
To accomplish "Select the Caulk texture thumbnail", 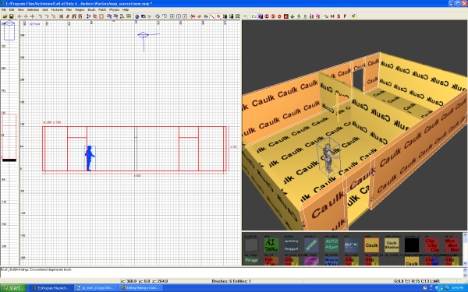I will click(x=371, y=245).
